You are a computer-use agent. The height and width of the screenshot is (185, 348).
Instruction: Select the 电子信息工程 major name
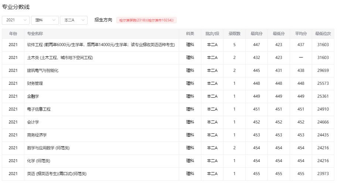(x=39, y=109)
